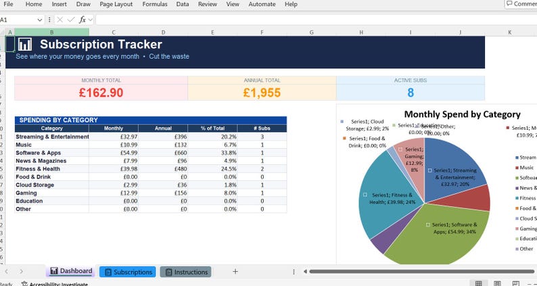Click the £1,955 annual total value
Screen dimensions: 537x286
(x=262, y=93)
